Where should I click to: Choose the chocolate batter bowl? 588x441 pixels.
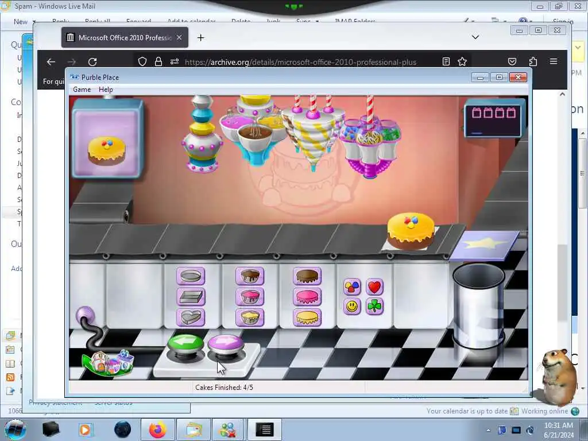[x=250, y=276]
